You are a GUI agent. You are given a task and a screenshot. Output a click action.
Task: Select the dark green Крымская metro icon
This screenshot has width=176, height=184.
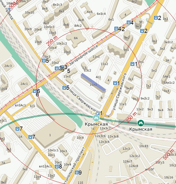pyautogui.click(x=141, y=123)
